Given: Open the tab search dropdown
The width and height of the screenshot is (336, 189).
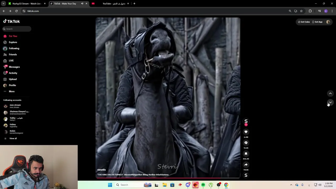Looking at the screenshot, I should pyautogui.click(x=3, y=4).
